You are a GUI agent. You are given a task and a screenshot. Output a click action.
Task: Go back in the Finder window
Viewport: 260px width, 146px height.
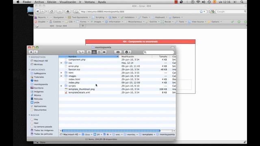[31, 52]
